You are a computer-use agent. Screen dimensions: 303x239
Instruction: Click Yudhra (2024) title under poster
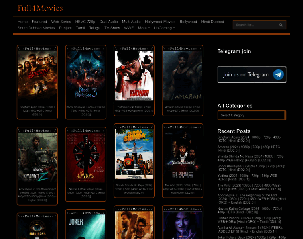pos(134,109)
